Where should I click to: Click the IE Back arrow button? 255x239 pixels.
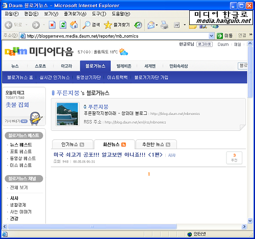click(8, 25)
